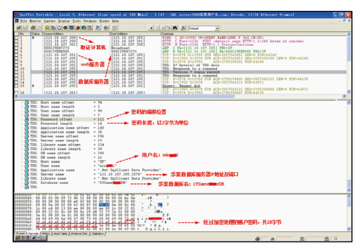359x248 pixels.
Task: Click down arrow of packet list scrollbar
Action: [x=349, y=91]
